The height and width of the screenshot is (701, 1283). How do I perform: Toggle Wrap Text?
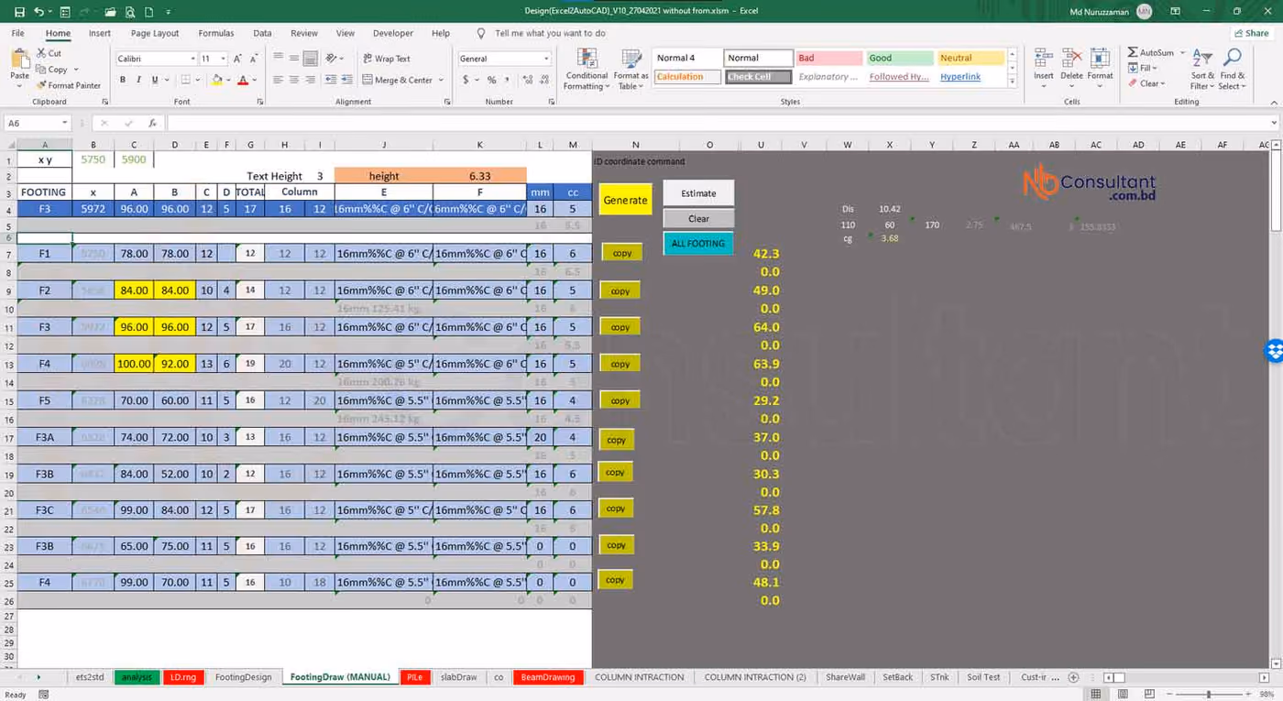click(387, 59)
